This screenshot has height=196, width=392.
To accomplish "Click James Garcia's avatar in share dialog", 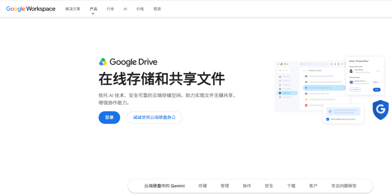I will click(x=351, y=71).
